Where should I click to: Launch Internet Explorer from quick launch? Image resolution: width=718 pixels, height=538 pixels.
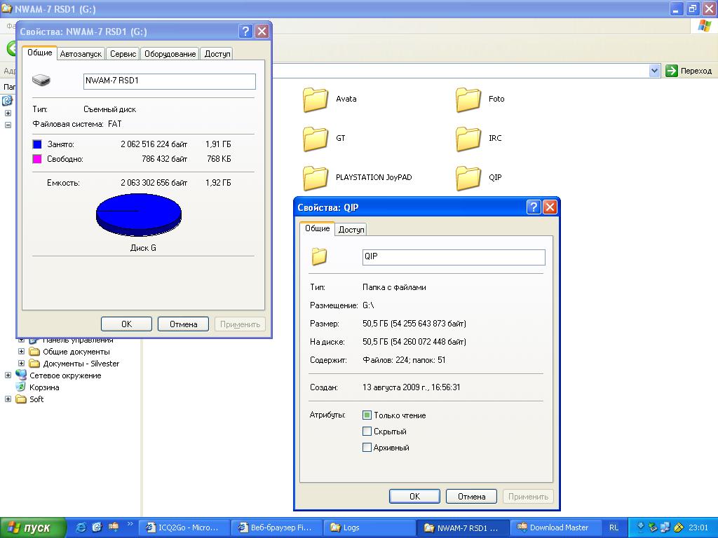pyautogui.click(x=81, y=527)
